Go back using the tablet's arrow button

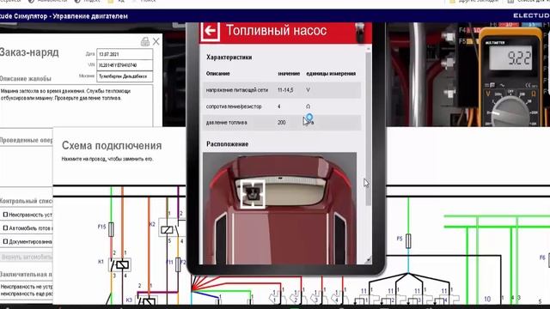[210, 31]
